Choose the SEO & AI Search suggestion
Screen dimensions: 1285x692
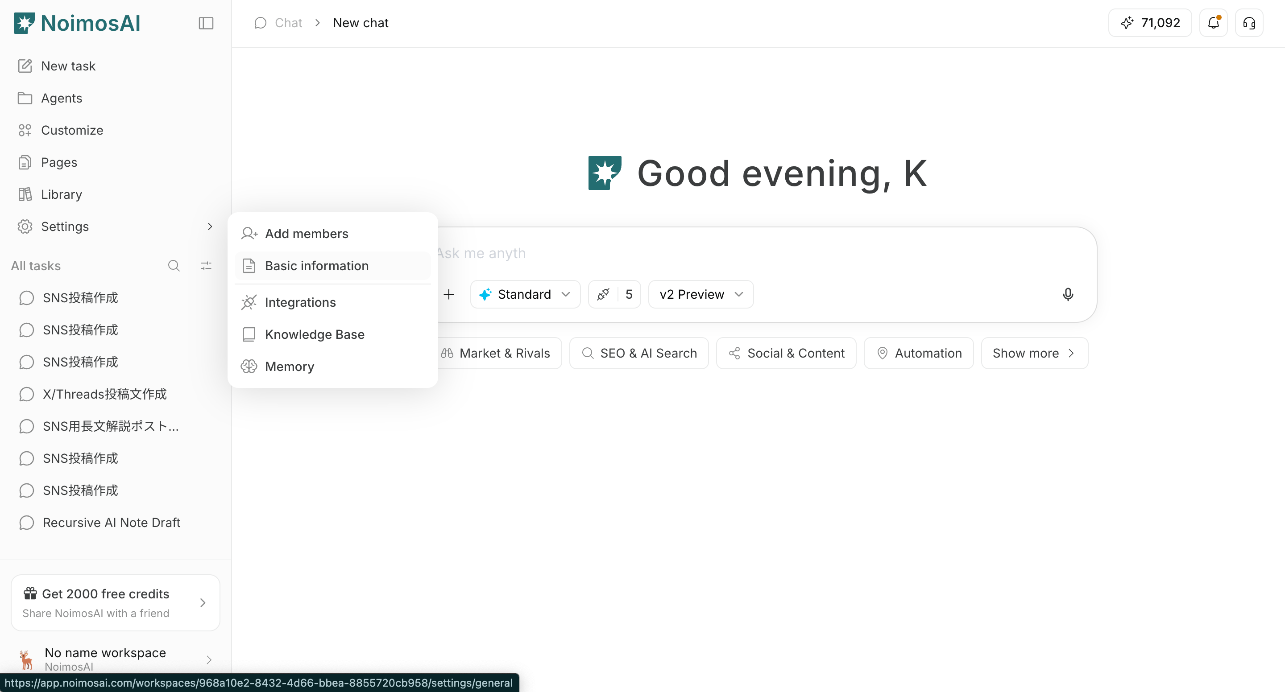(x=639, y=353)
